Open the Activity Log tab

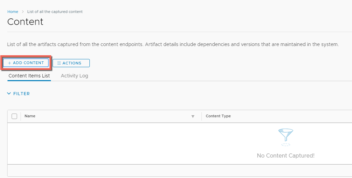[74, 76]
